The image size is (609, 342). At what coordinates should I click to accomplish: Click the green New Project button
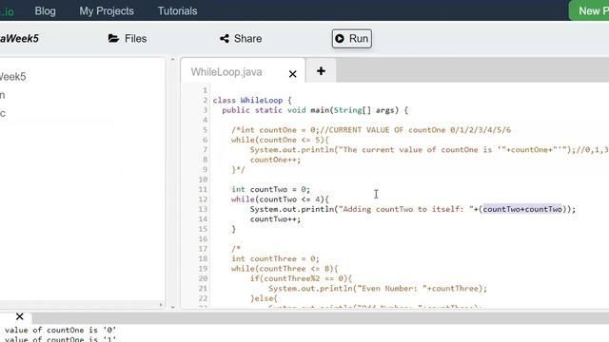pos(589,10)
